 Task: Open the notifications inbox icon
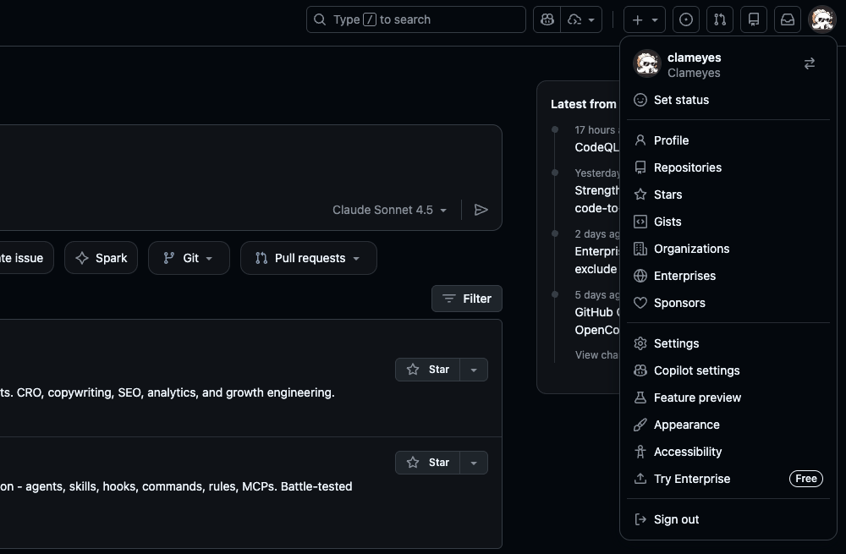click(787, 19)
